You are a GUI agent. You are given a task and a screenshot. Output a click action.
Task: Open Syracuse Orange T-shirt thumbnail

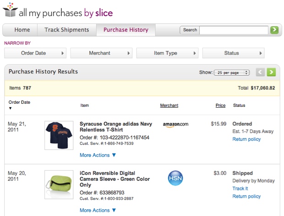coord(59,135)
